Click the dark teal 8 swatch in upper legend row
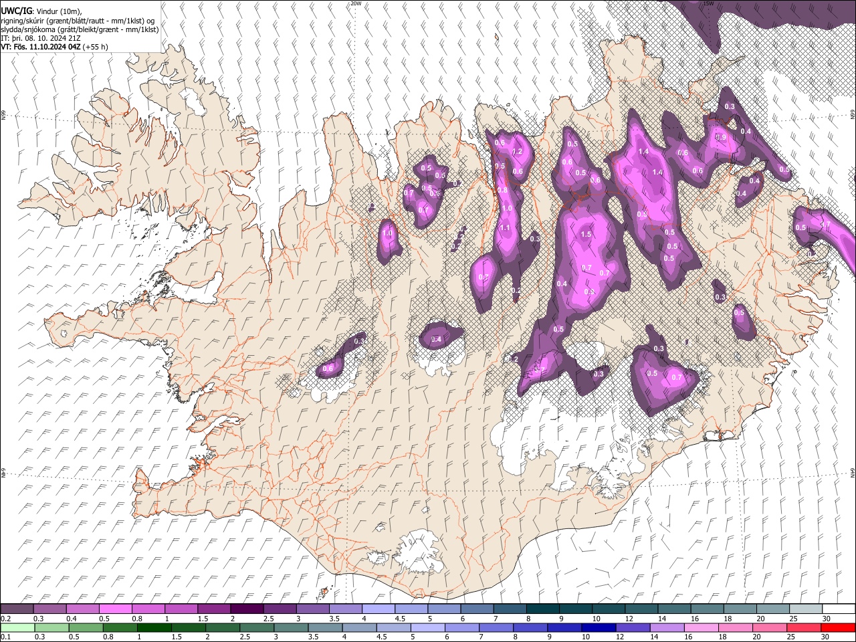 coord(542,609)
